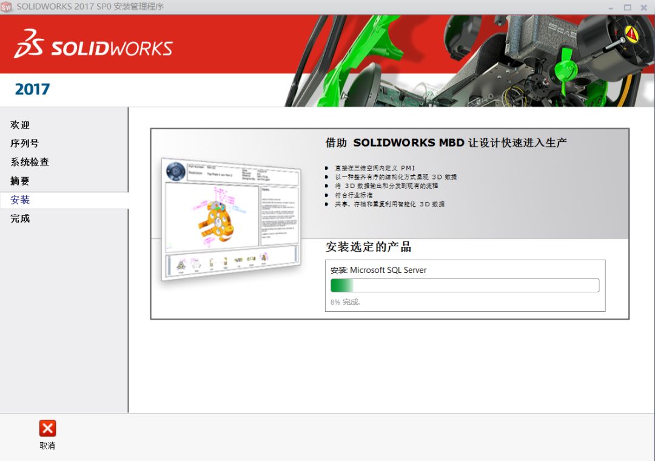This screenshot has width=655, height=461.
Task: Switch to the 摘要 step
Action: click(20, 181)
